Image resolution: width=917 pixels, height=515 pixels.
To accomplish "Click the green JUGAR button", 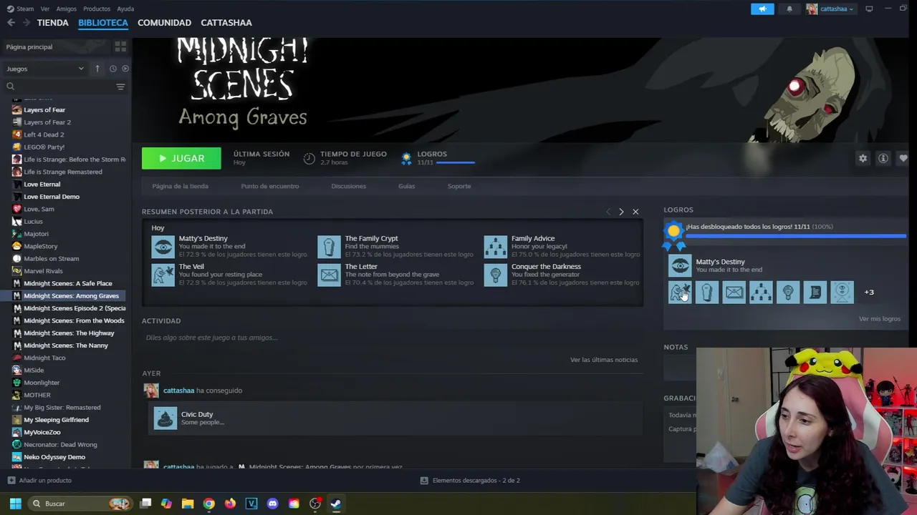I will point(181,158).
